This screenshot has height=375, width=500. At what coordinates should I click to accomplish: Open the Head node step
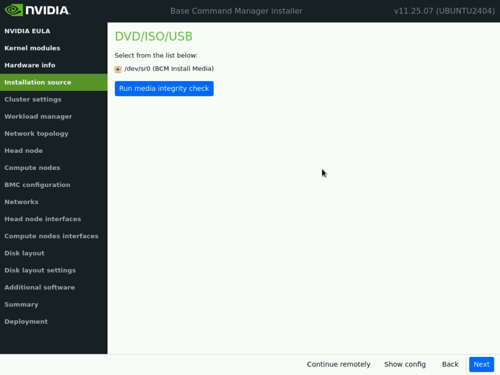click(x=53, y=151)
